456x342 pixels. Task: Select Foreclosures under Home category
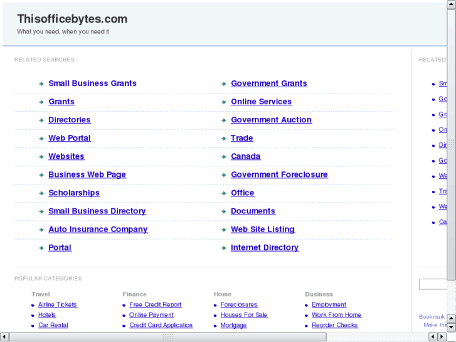tap(239, 305)
